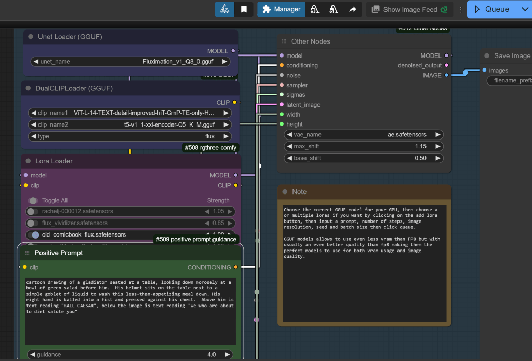Adjust the guidance value slider field
Viewport: 532px width, 361px height.
click(x=130, y=355)
